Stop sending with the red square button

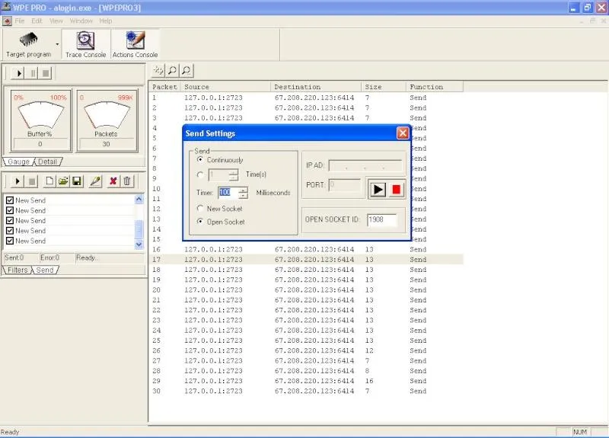point(396,189)
